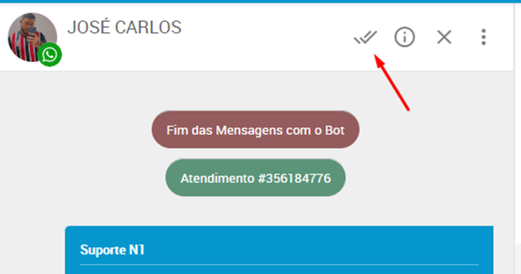Click the JOSÉ CARLOS contact name

(x=124, y=27)
